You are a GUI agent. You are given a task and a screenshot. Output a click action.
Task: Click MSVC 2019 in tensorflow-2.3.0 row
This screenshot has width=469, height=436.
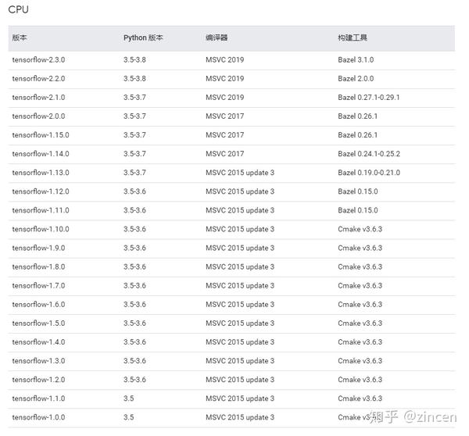pyautogui.click(x=224, y=60)
